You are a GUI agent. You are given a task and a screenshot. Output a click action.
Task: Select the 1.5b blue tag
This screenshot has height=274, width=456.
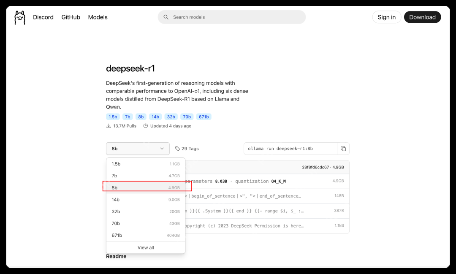(x=113, y=117)
